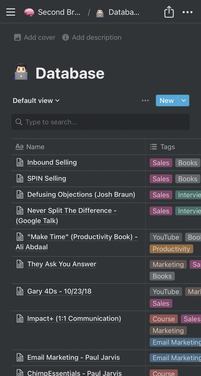Tap page icon for Inbound Selling
Viewport: 201px width, 376px height.
[20, 162]
